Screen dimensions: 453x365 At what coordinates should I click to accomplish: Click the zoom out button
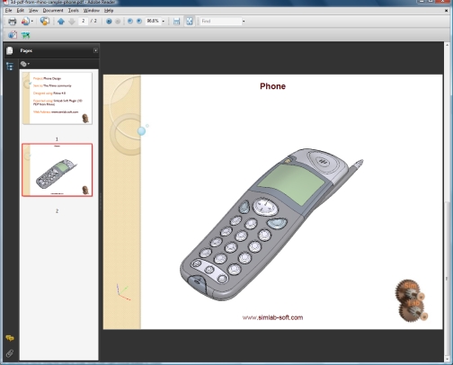pyautogui.click(x=130, y=21)
